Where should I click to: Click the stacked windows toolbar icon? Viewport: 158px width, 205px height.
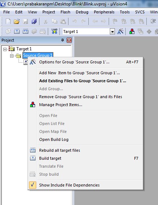click(x=140, y=32)
